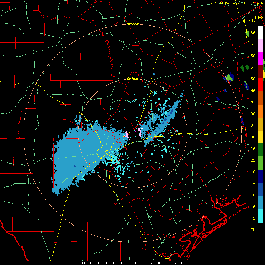Viewport: 265px width, 265px height.
Task: Select the cyan legend color segment
Action: tap(260, 216)
